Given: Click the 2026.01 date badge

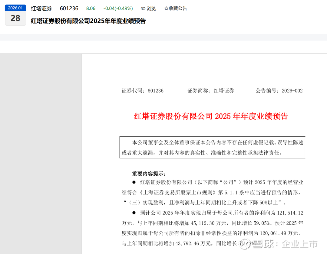Looking at the screenshot, I should (x=15, y=8).
